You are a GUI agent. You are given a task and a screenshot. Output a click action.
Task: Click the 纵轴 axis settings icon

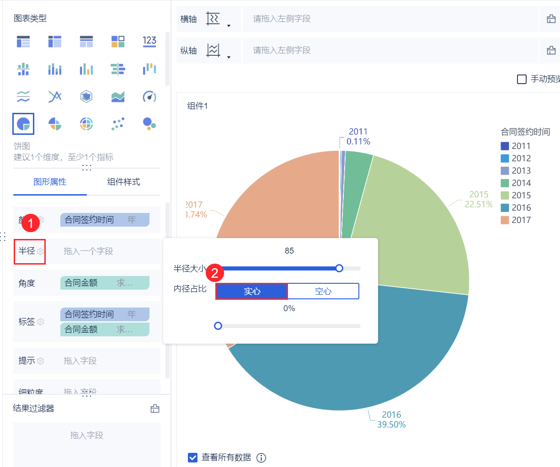213,50
